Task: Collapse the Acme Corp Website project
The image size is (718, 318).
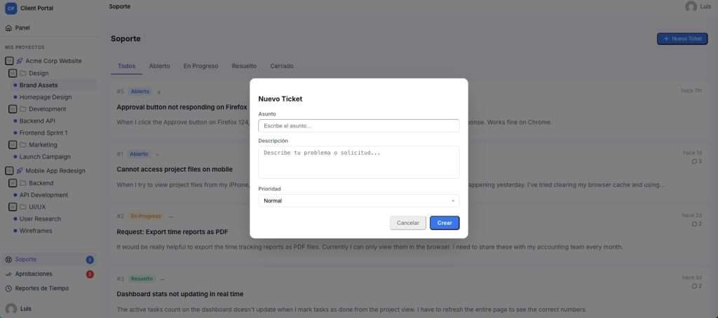Action: pyautogui.click(x=9, y=61)
